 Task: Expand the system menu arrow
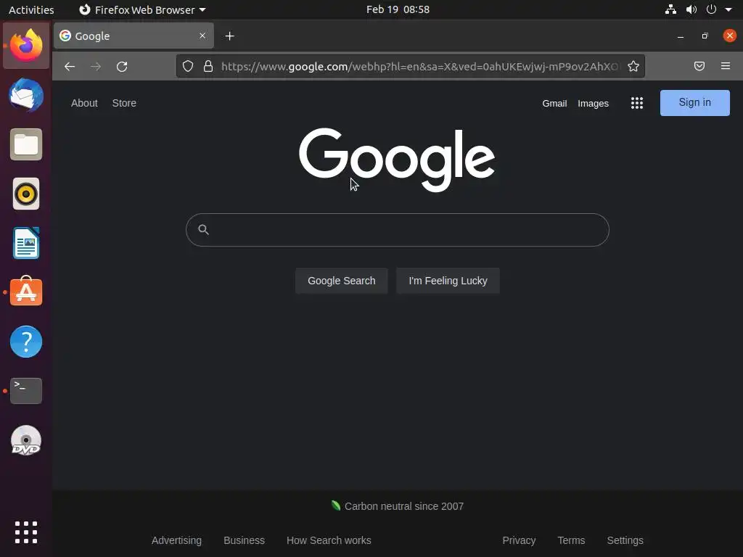728,9
